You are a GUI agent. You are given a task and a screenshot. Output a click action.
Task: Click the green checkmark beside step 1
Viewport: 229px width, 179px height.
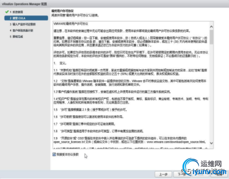[7, 12]
